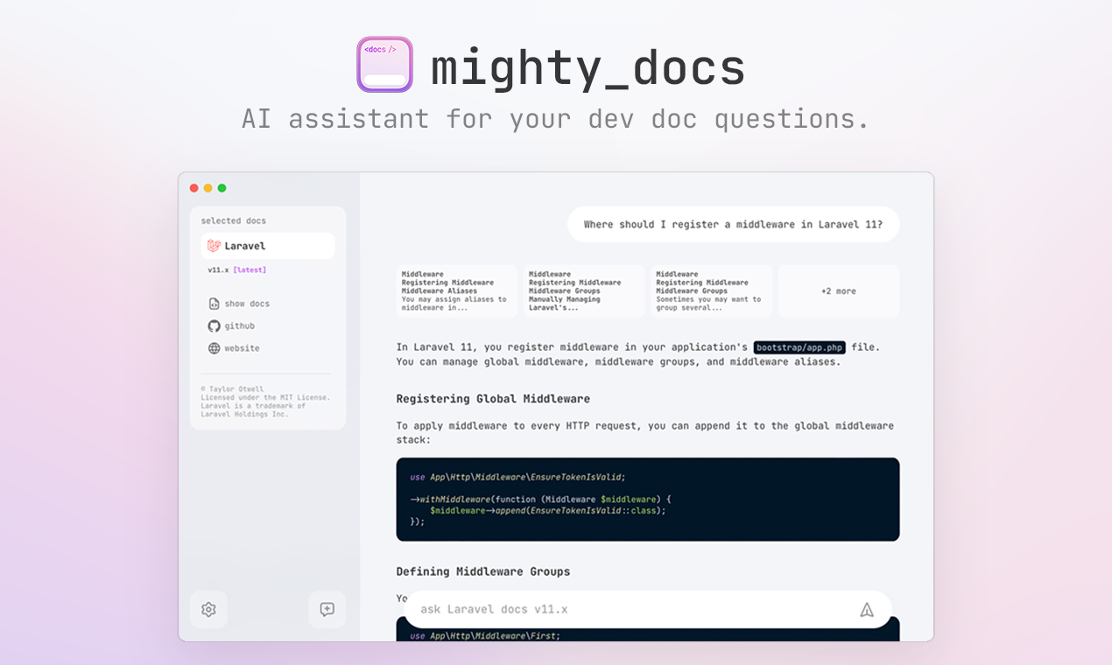Click the mighty_docs title text
Screen dimensions: 1112x665
(x=588, y=67)
